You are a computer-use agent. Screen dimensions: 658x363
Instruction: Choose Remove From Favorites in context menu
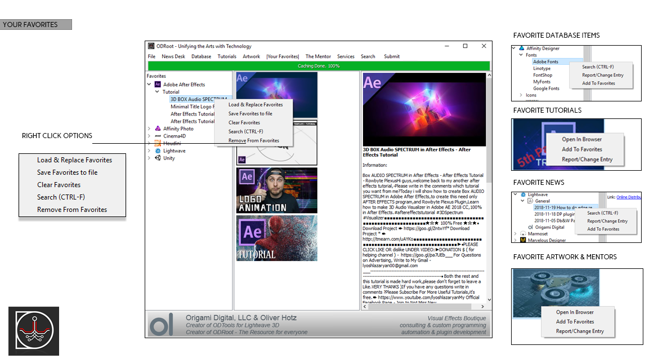[x=253, y=140]
